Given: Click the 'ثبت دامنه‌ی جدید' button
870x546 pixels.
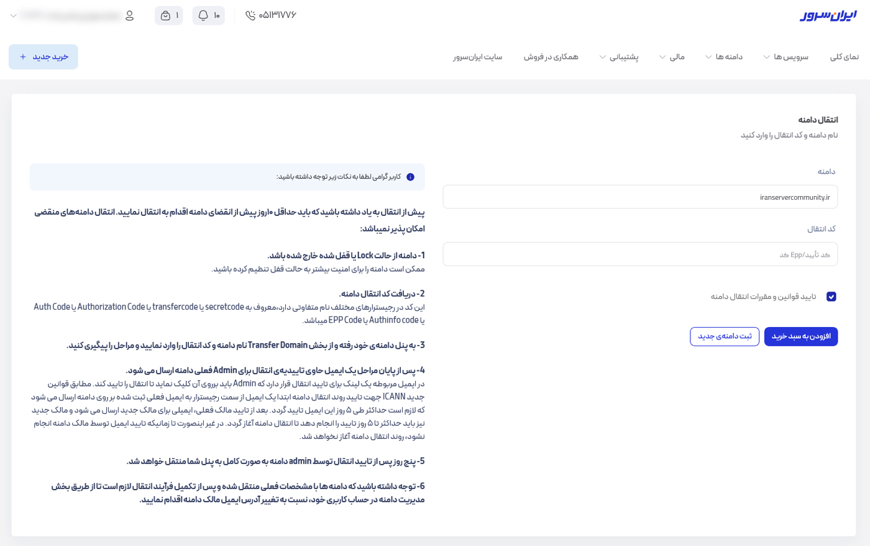Looking at the screenshot, I should (x=724, y=336).
